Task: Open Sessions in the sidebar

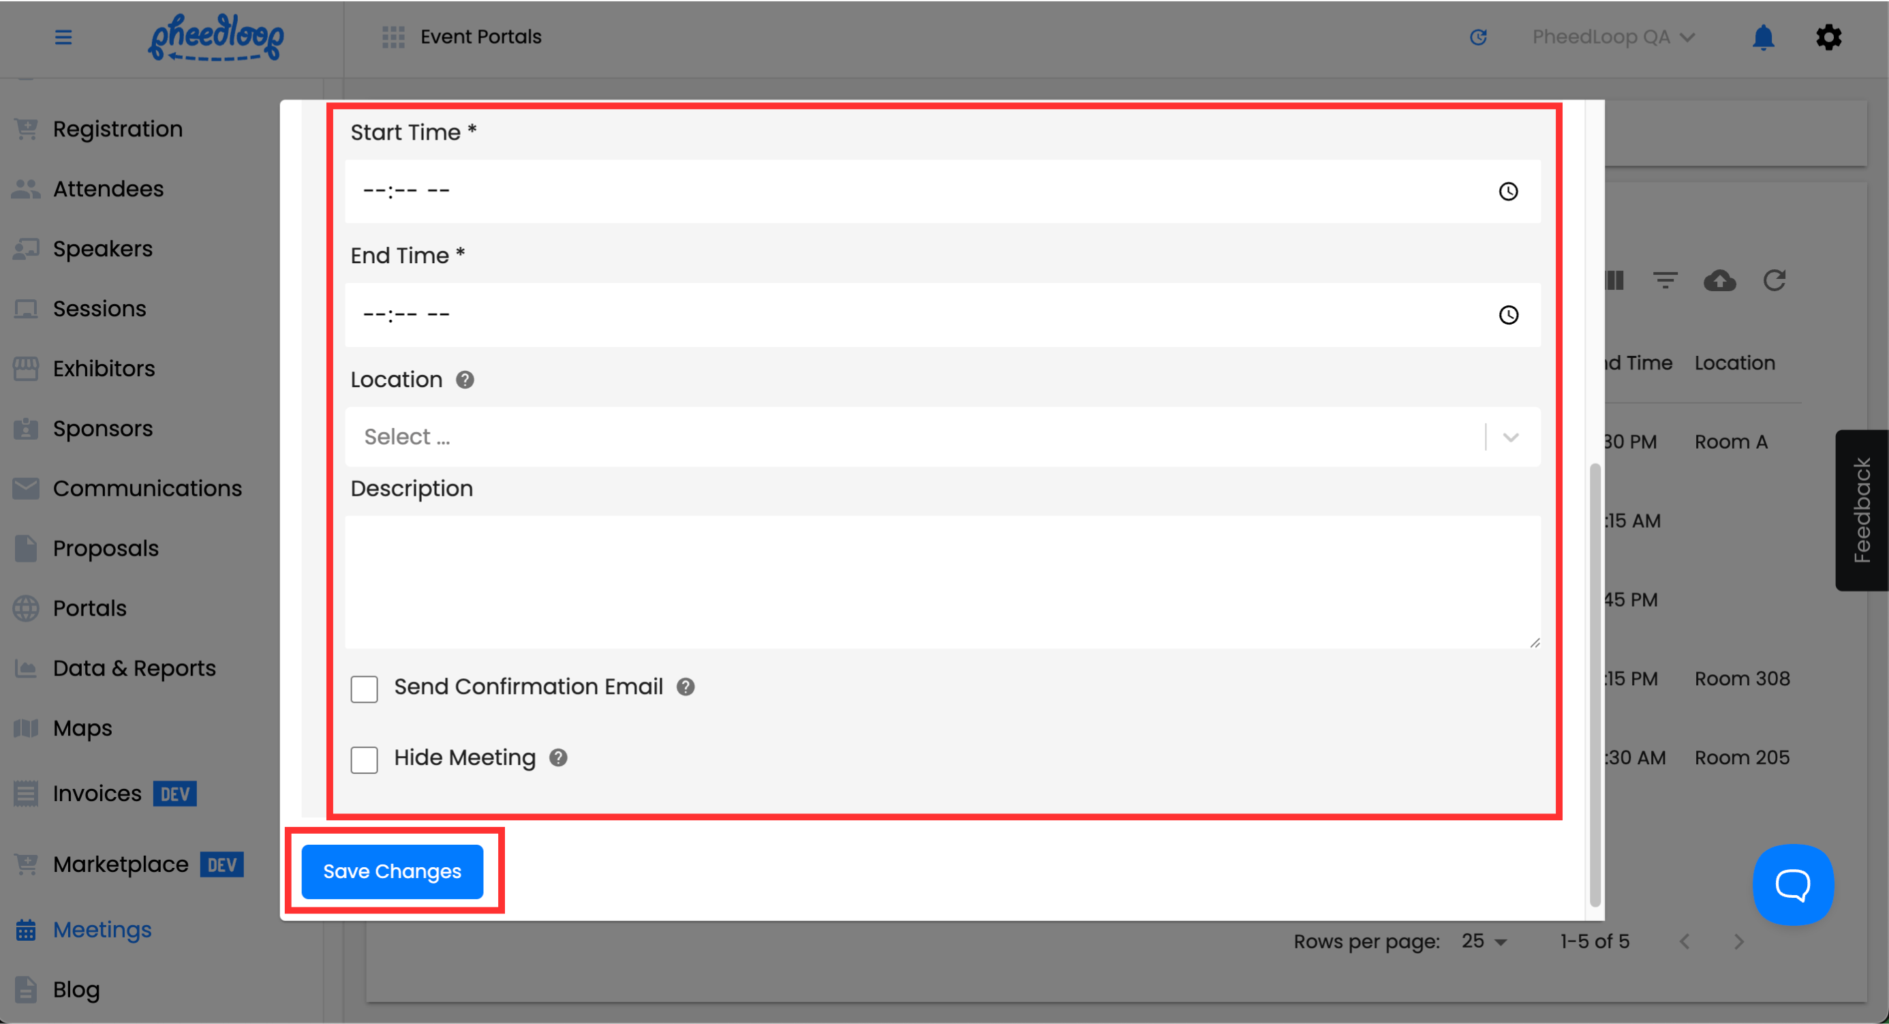Action: [x=99, y=309]
